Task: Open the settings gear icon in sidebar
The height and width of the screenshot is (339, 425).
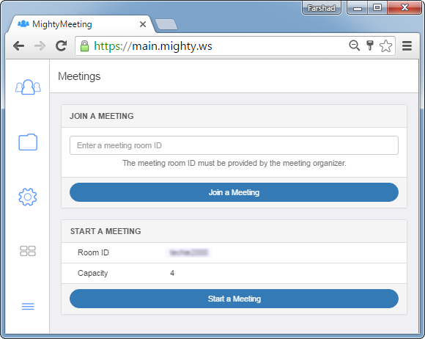Action: coord(28,197)
